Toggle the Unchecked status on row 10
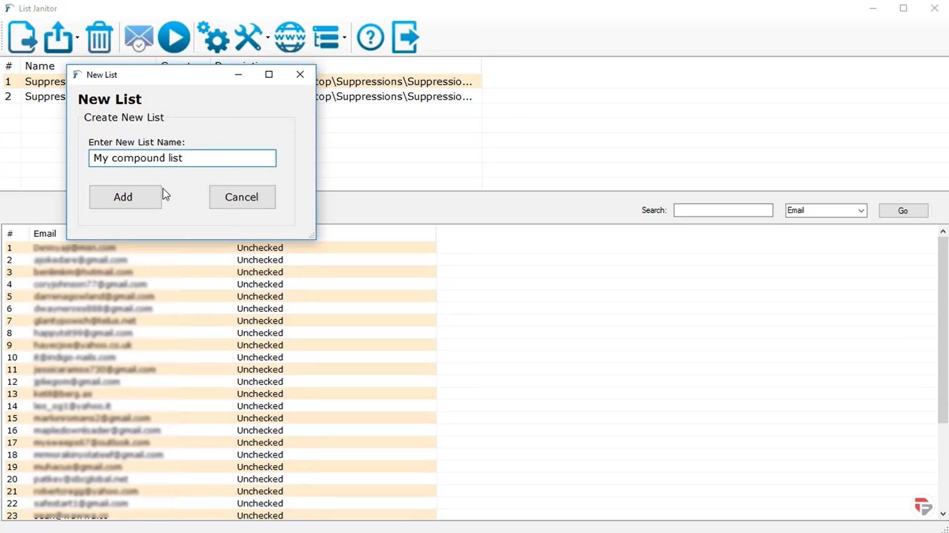The image size is (949, 533). pyautogui.click(x=260, y=357)
